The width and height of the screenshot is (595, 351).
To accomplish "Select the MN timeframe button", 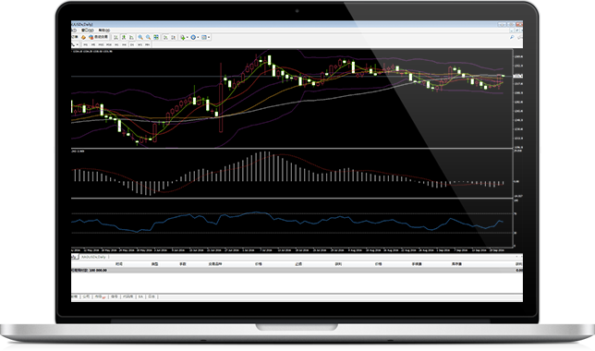I will point(147,44).
